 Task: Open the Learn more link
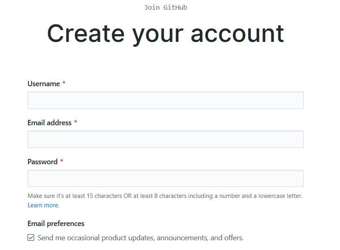tap(43, 205)
